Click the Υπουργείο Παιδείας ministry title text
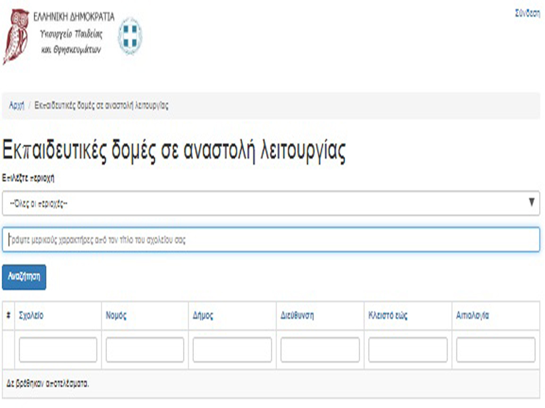The image size is (545, 408). coord(71,34)
